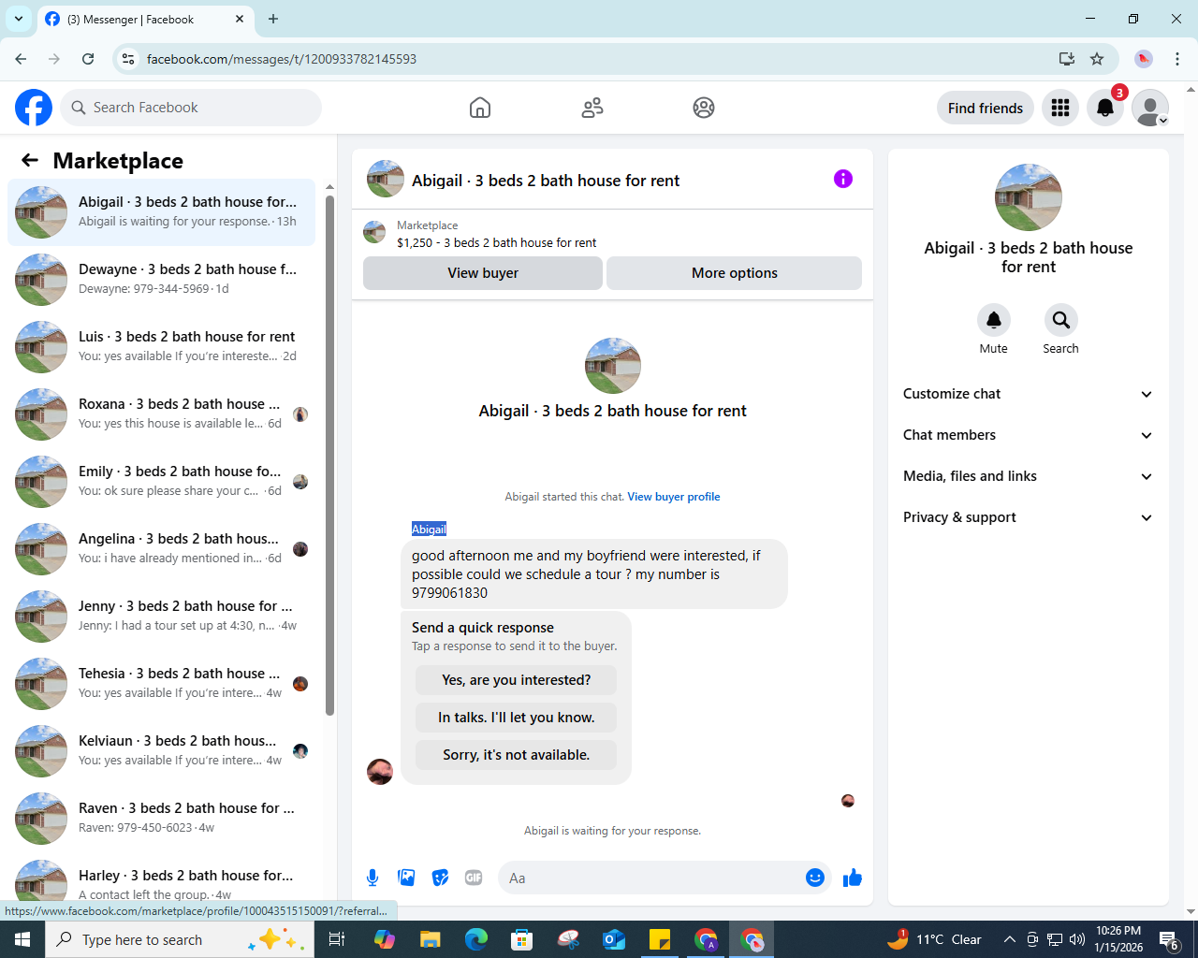Open File Explorer from the taskbar

[431, 939]
